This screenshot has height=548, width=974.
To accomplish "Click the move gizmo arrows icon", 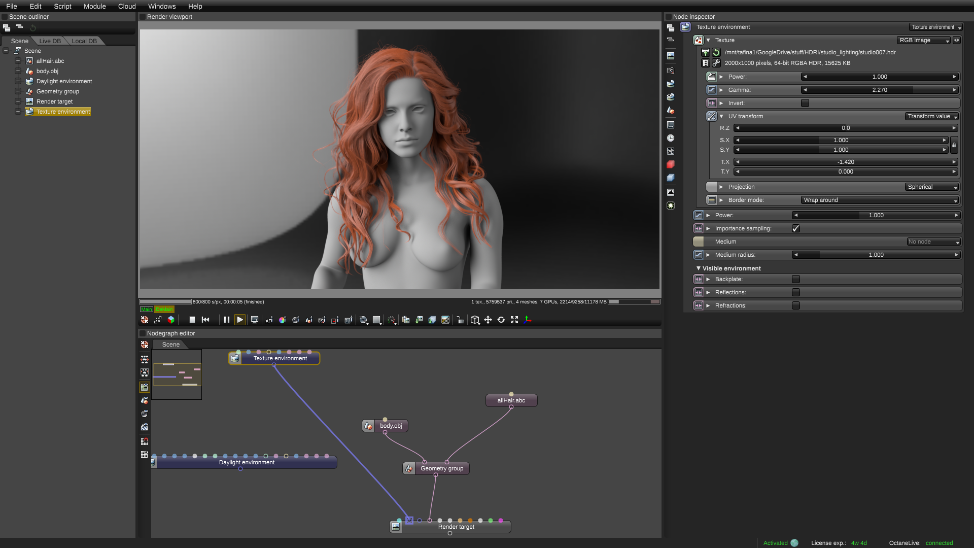I will coord(488,320).
